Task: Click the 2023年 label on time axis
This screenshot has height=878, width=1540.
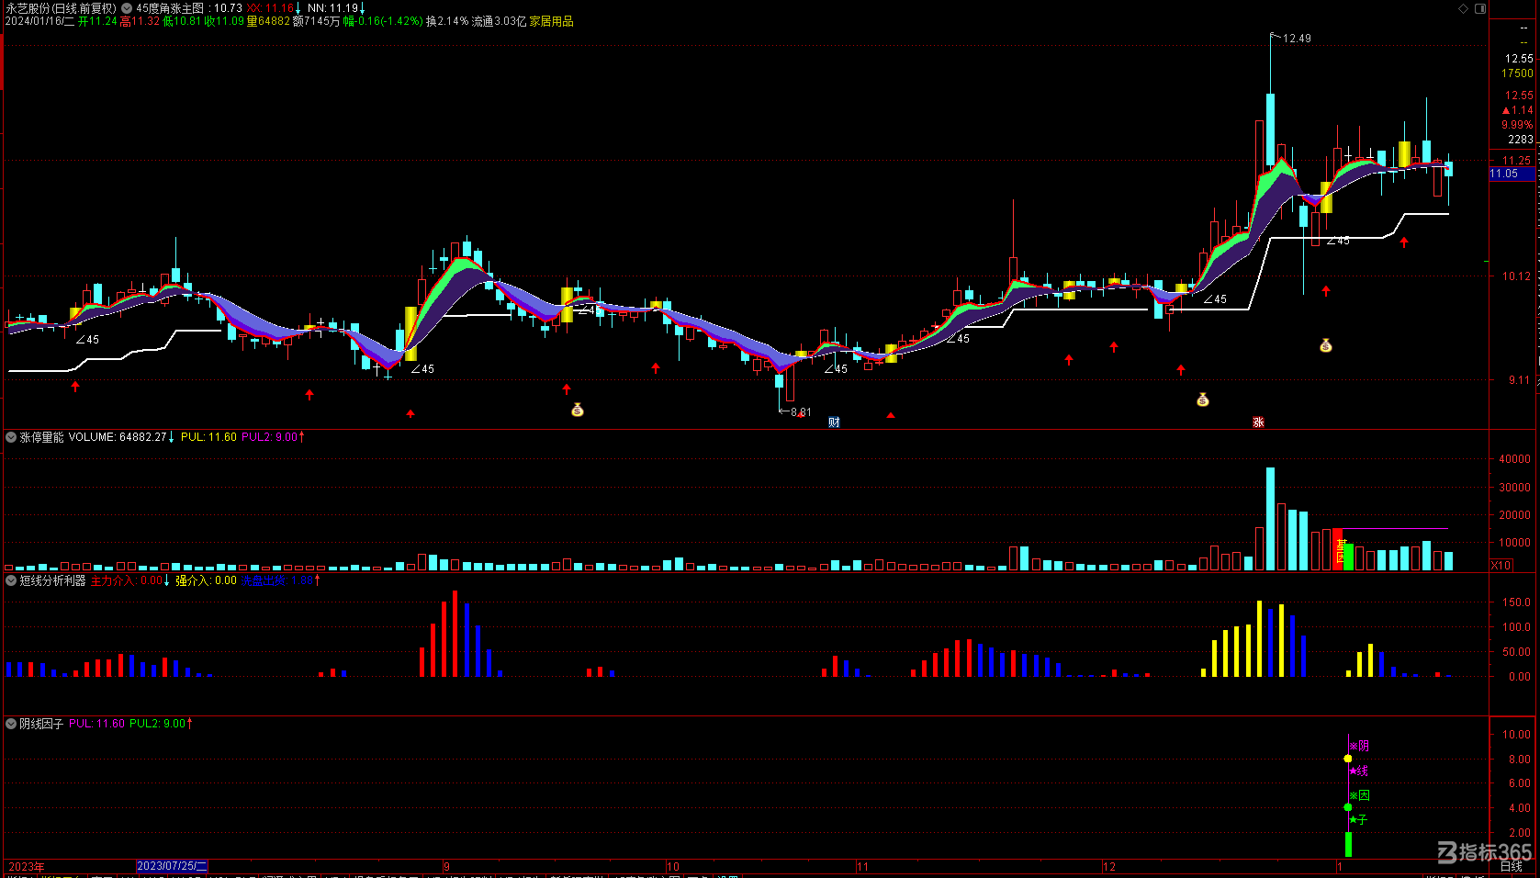Action: (x=27, y=866)
